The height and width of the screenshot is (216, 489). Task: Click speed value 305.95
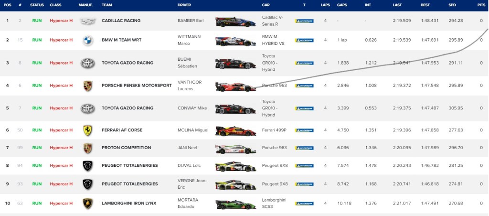[456, 108]
